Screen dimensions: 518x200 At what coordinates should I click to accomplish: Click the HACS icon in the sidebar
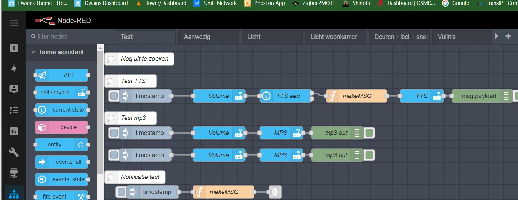14,173
